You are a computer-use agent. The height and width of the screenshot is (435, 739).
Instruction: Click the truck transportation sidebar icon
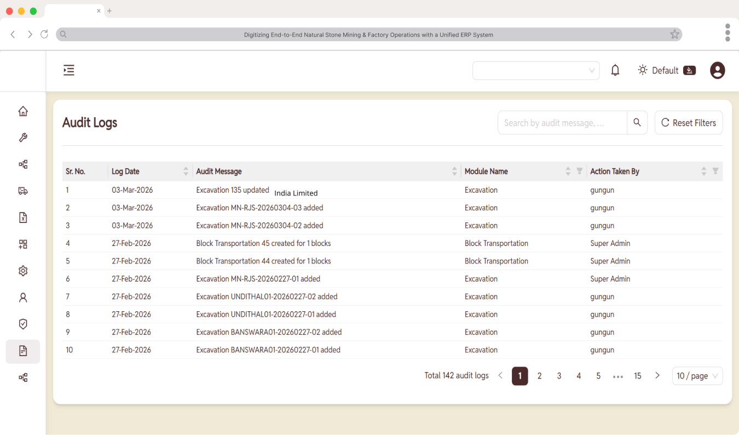pos(23,191)
